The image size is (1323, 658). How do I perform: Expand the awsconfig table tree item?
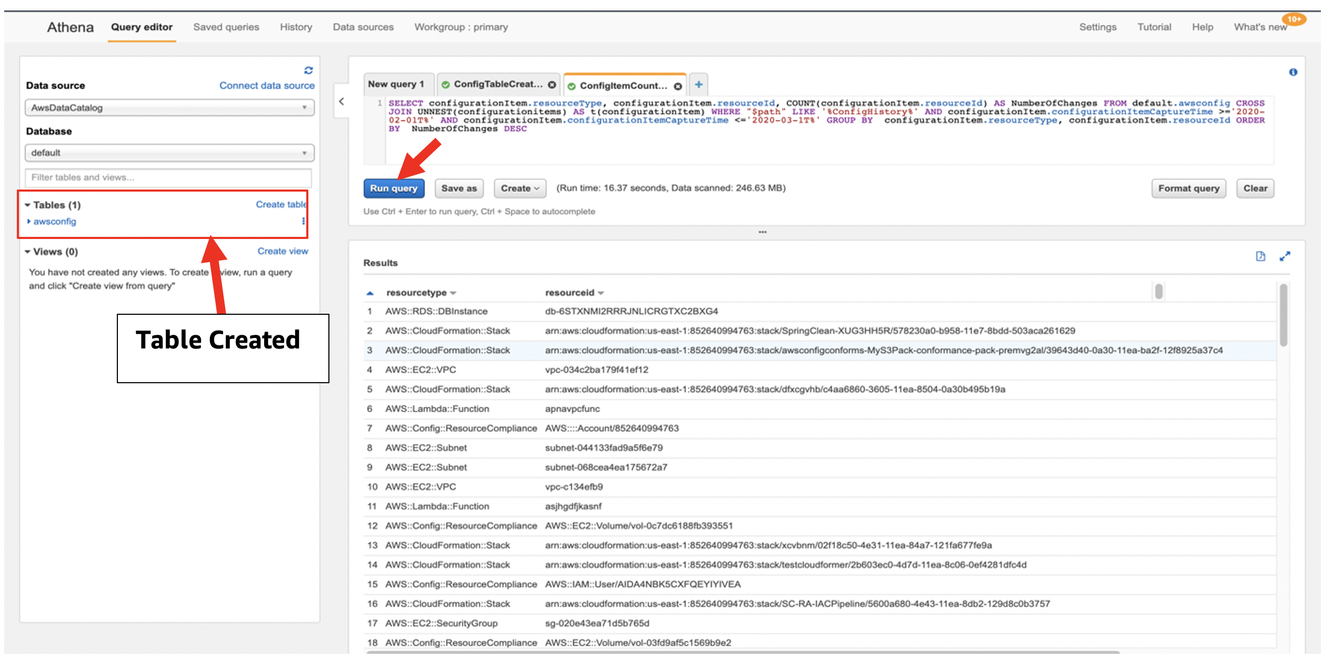tap(29, 222)
